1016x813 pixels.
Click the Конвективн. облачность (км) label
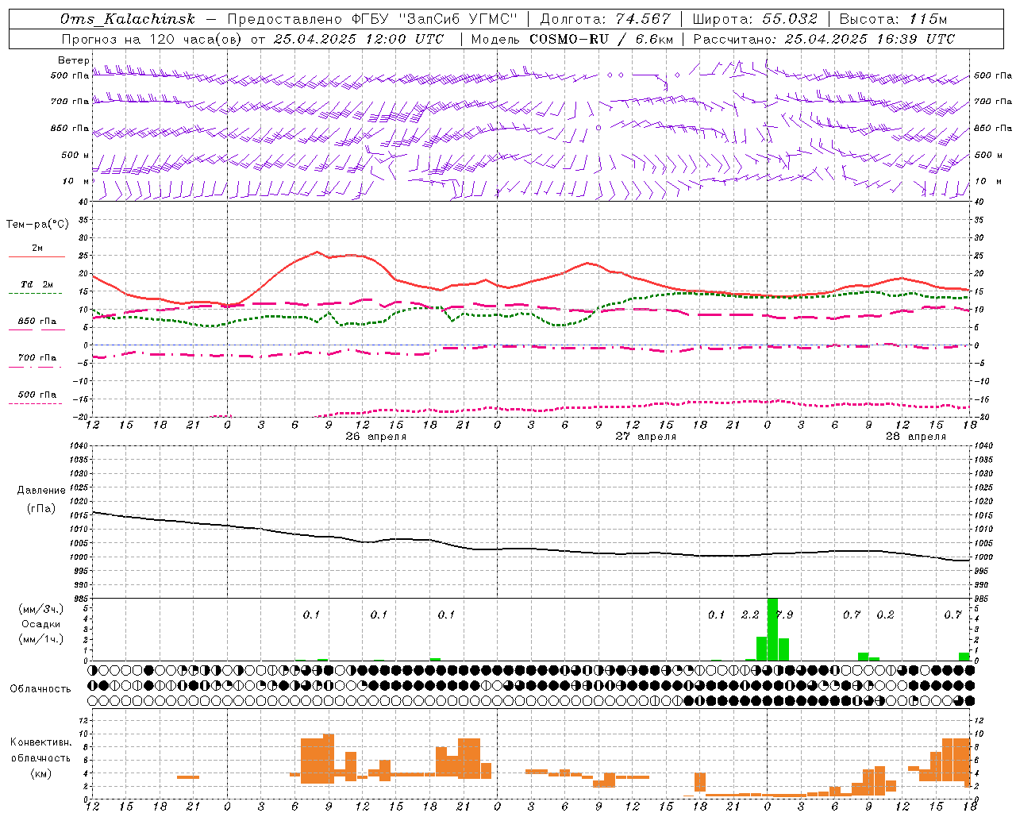tap(40, 758)
